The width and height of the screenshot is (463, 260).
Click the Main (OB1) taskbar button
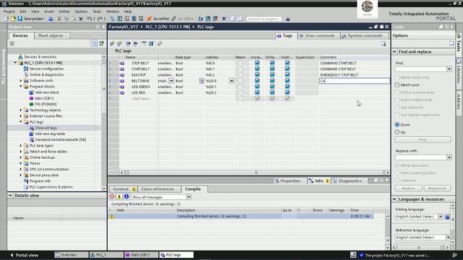141,255
